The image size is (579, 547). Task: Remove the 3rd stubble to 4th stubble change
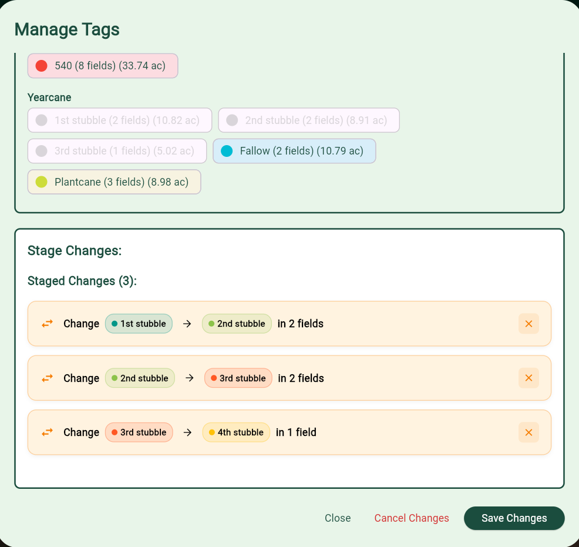pos(528,432)
